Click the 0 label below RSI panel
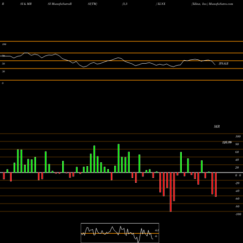The width and height of the screenshot is (243, 243). point(2,83)
